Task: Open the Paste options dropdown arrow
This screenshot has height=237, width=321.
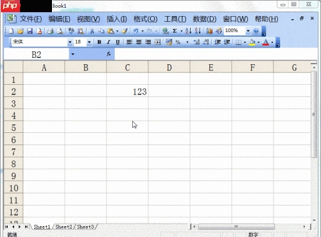Action: point(117,31)
